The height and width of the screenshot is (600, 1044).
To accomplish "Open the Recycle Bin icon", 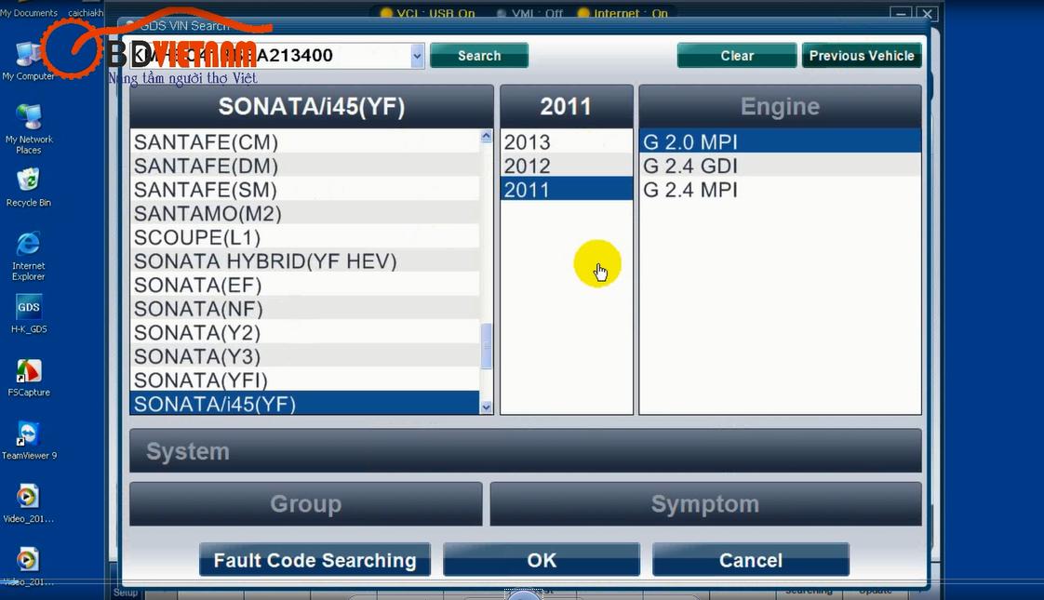I will tap(29, 187).
